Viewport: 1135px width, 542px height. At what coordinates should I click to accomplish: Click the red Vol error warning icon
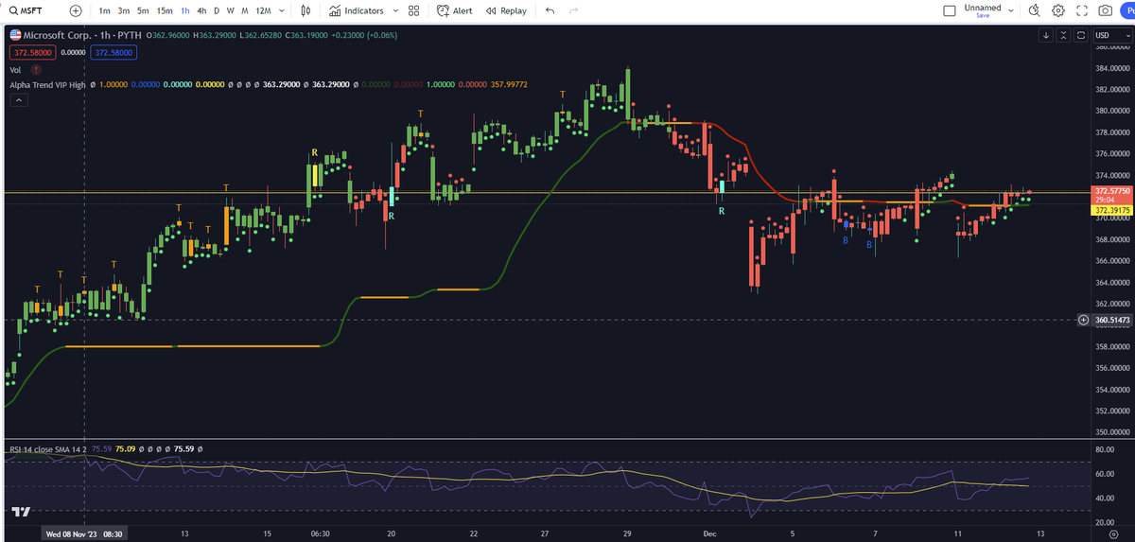click(36, 70)
